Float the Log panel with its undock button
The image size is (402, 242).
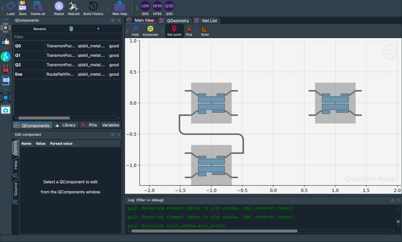pos(392,200)
